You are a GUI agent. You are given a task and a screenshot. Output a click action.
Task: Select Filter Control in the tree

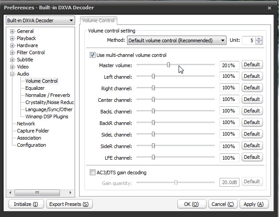(31, 52)
